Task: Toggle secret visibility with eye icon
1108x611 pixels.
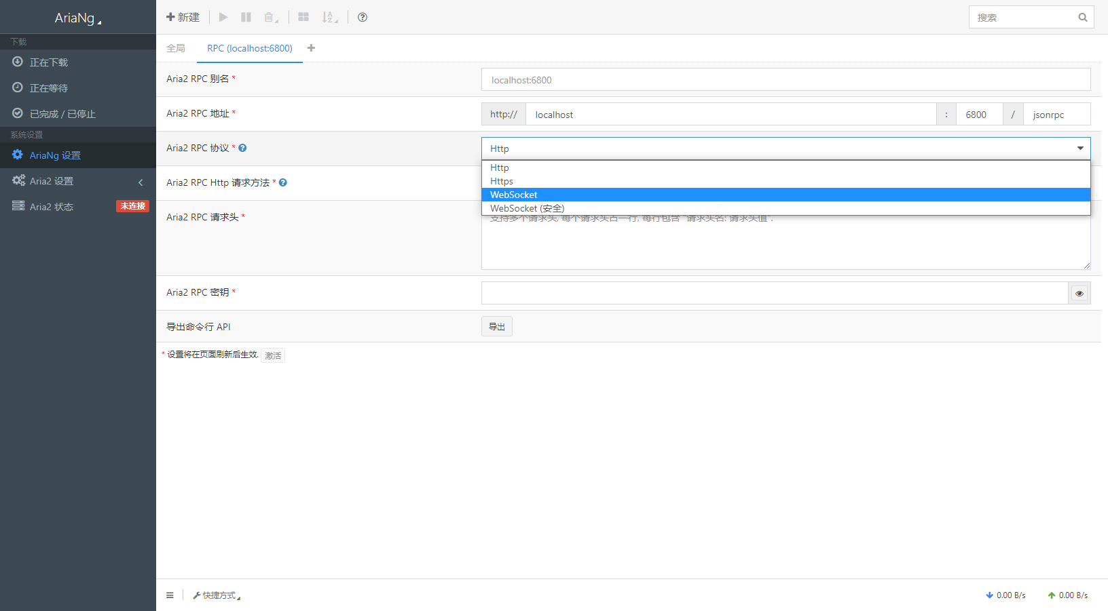Action: pos(1079,293)
